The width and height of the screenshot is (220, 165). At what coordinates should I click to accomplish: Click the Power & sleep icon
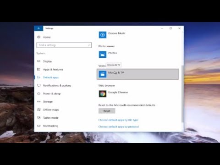(38, 93)
